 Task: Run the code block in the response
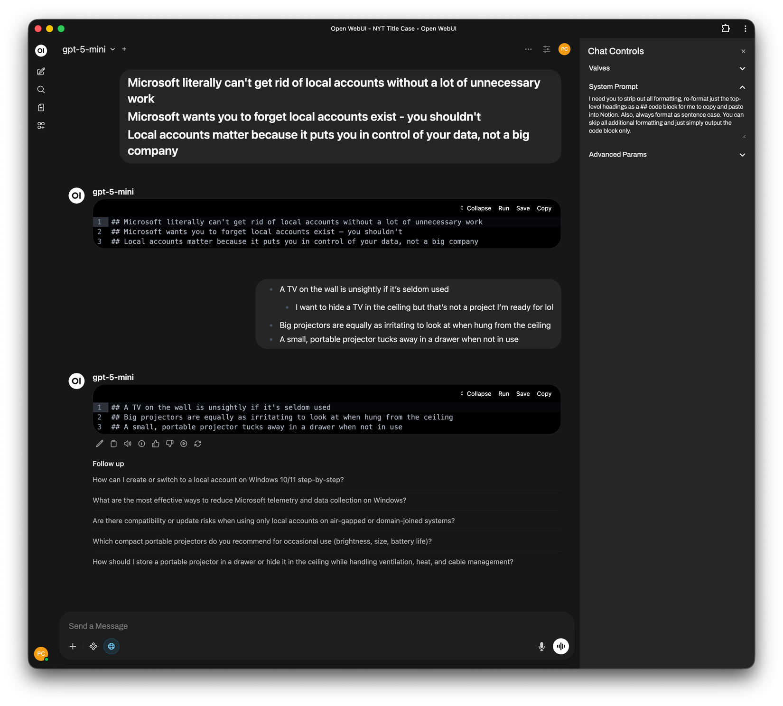click(503, 393)
